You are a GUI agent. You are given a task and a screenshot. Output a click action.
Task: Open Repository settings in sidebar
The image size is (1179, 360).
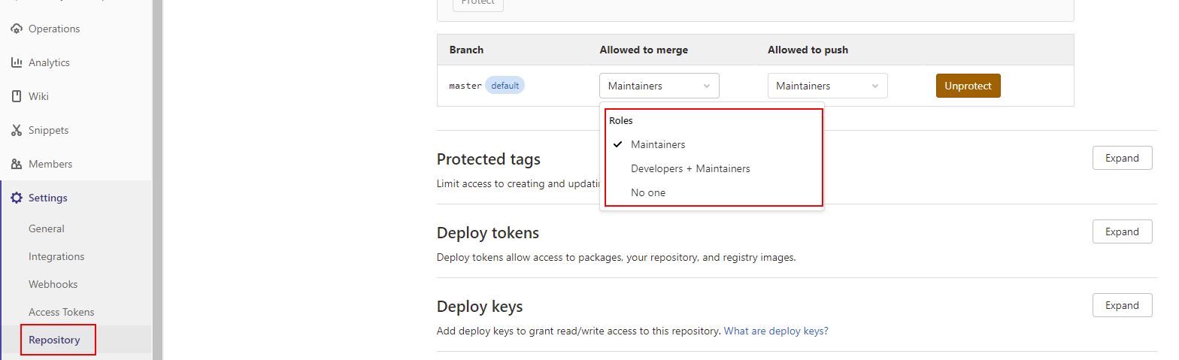point(54,340)
